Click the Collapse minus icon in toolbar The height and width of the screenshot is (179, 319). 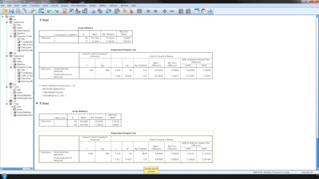(x=172, y=11)
